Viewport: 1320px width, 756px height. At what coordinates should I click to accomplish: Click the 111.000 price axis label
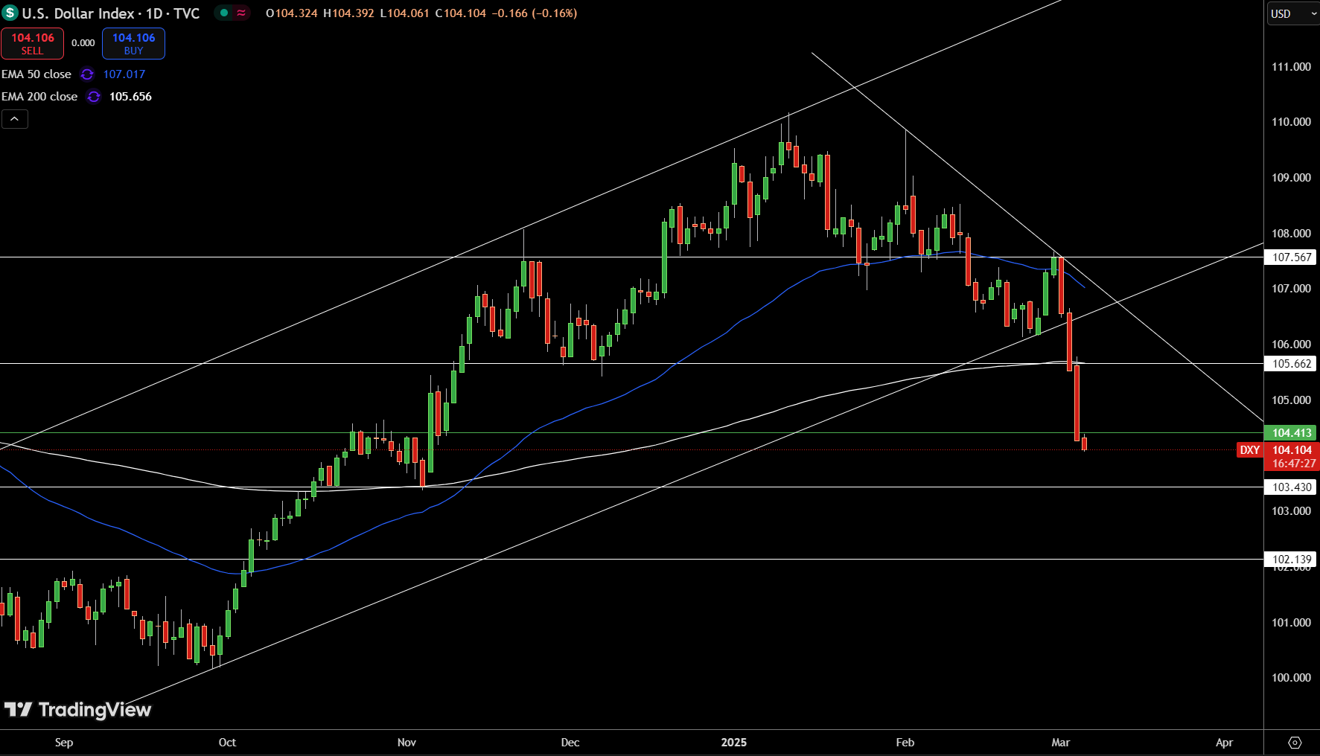point(1291,67)
